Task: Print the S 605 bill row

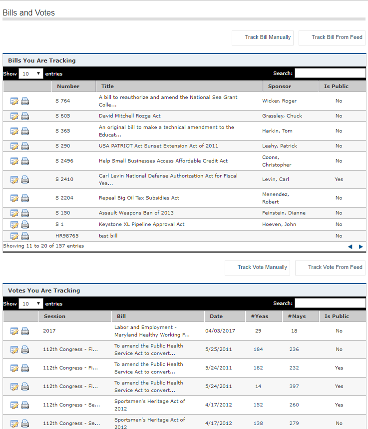Action: pyautogui.click(x=25, y=116)
